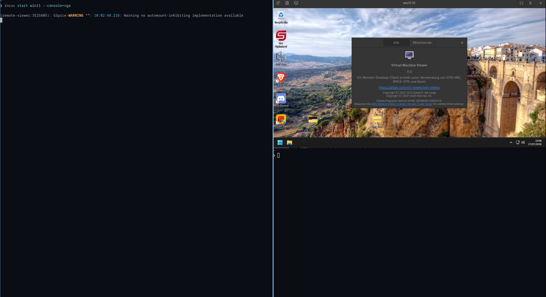Screen dimensions: 546x297
Task: Open File Explorer from the Windows taskbar
Action: 289,143
